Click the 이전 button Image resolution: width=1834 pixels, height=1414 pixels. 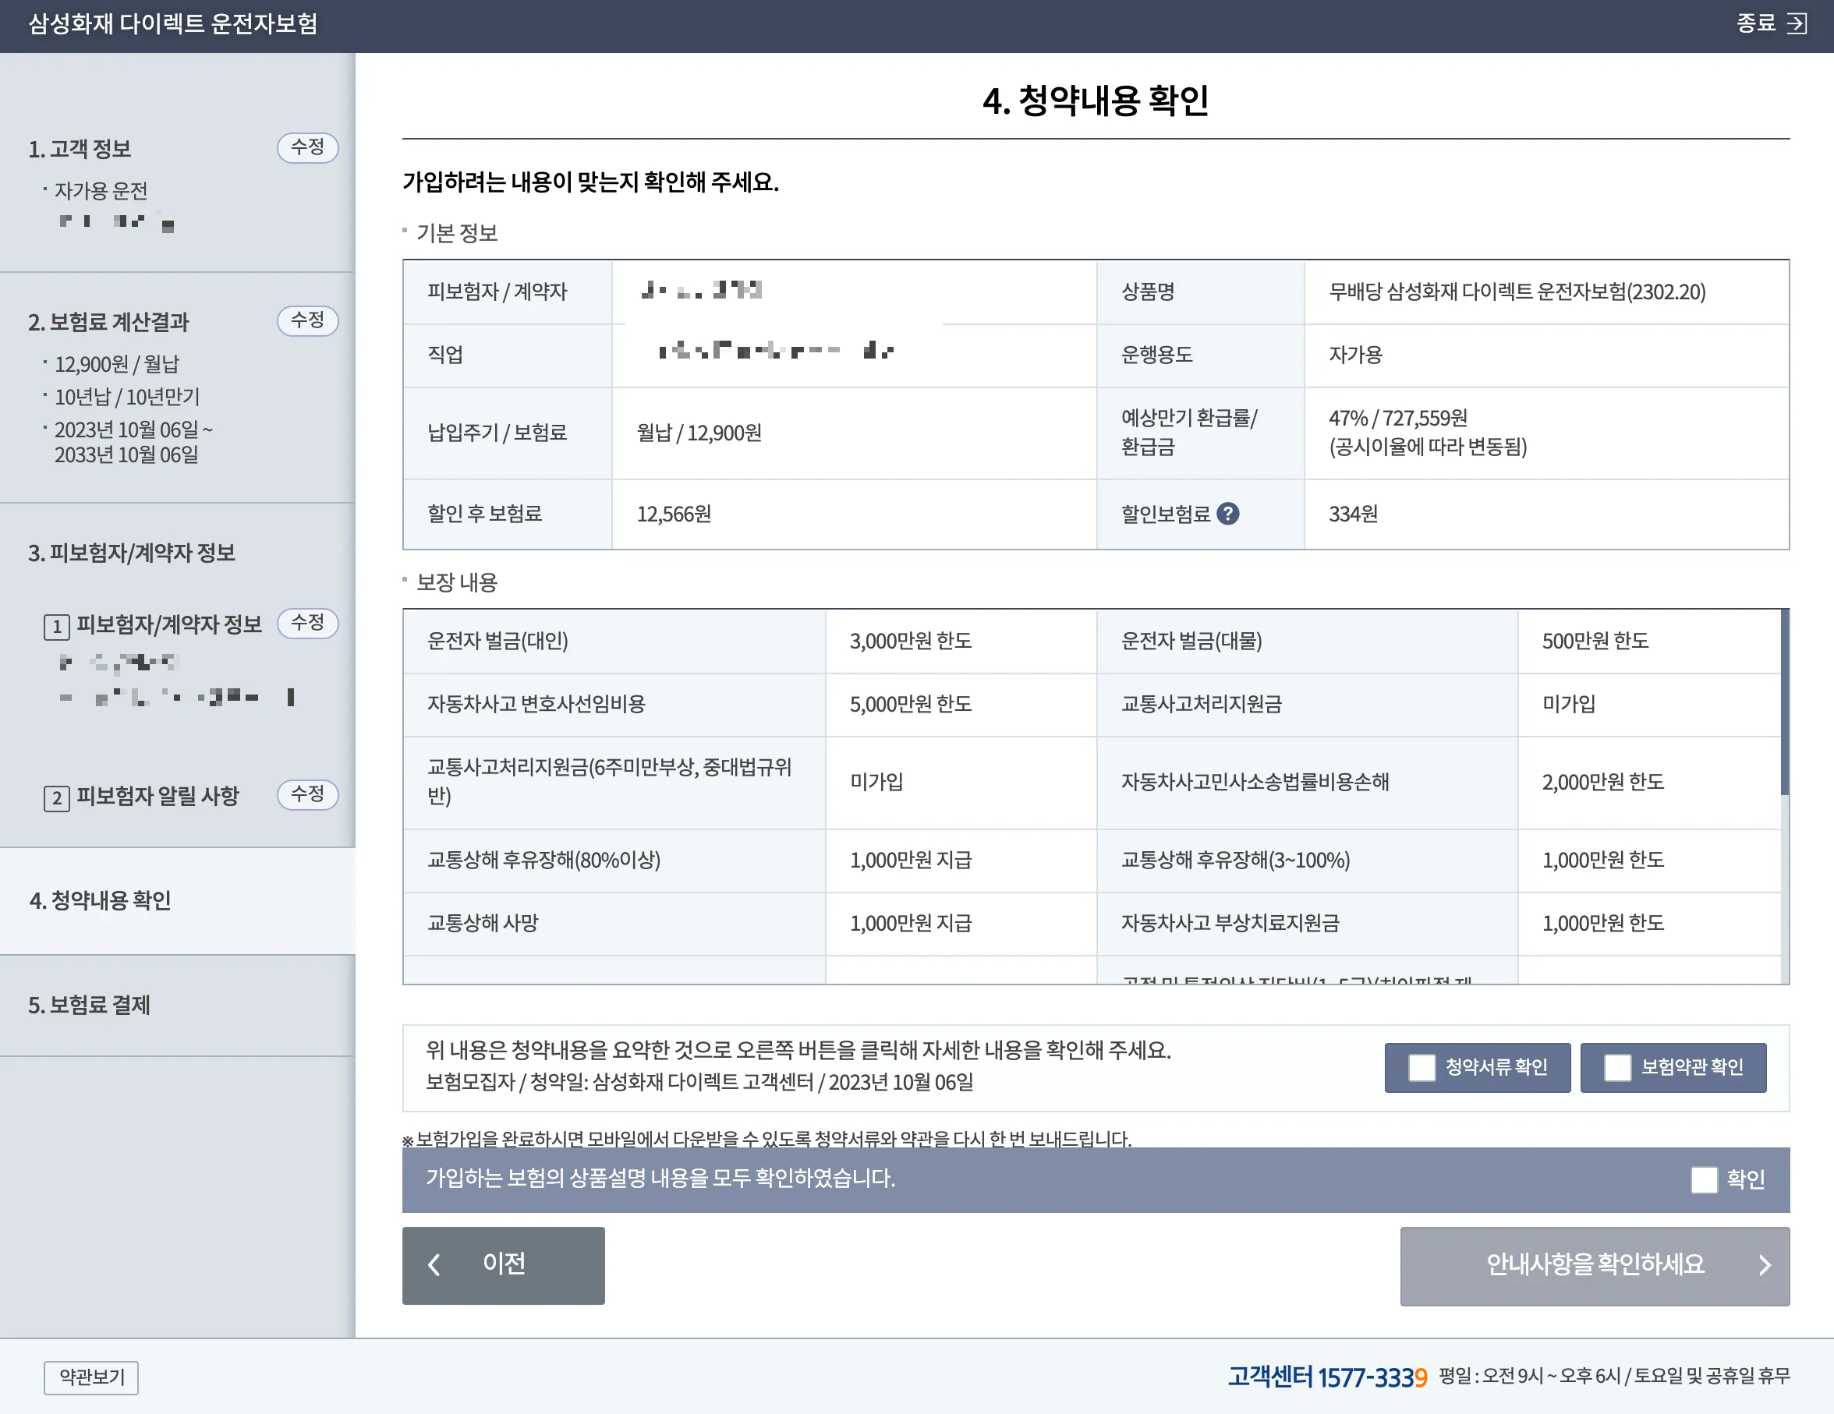pyautogui.click(x=503, y=1266)
